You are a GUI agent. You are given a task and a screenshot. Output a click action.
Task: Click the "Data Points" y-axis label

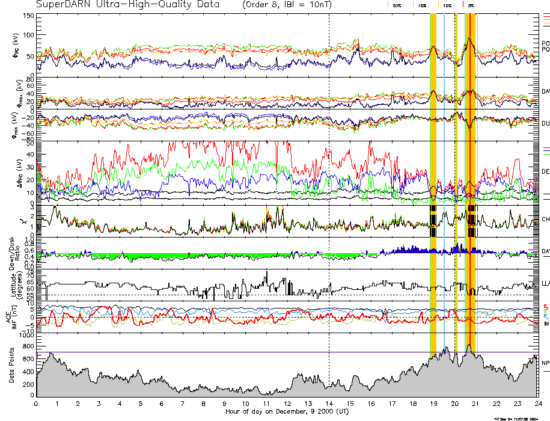[x=11, y=365]
